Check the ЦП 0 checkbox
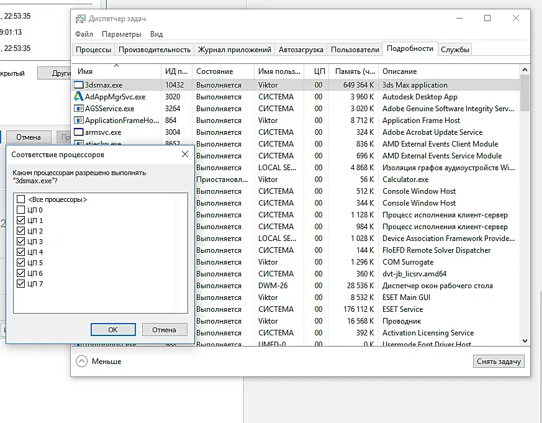542x423 pixels. (21, 210)
